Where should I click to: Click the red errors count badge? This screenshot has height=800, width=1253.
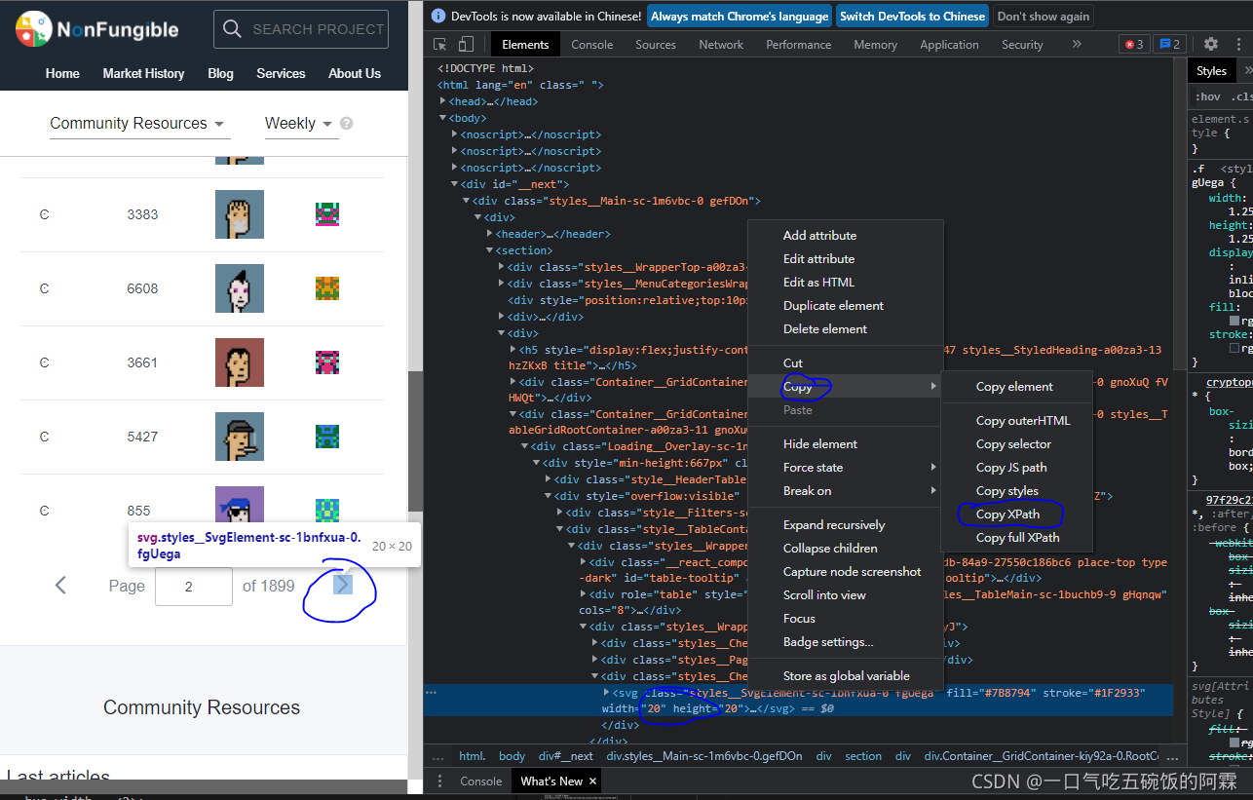[x=1134, y=44]
